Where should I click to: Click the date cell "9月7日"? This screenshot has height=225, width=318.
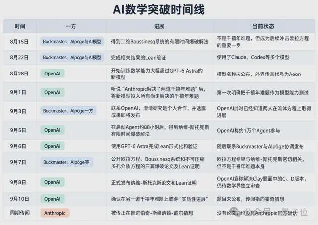point(18,162)
